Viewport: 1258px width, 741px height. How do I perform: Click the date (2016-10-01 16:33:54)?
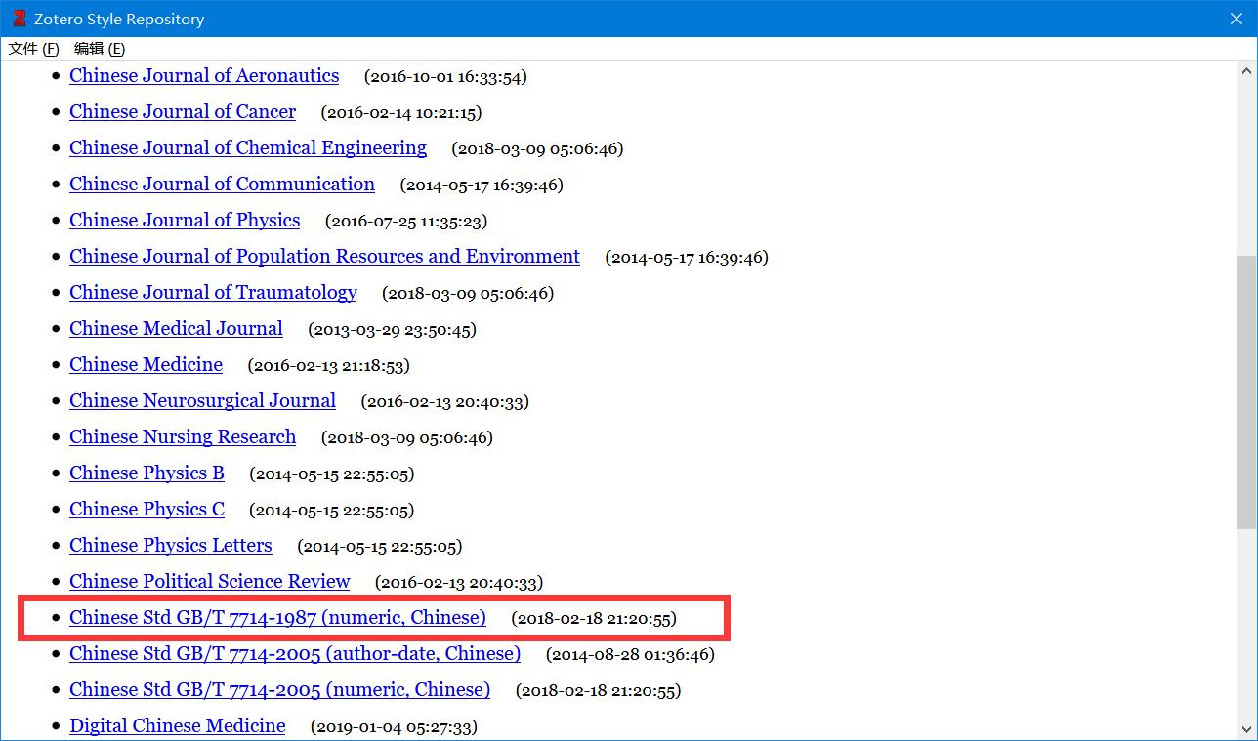pyautogui.click(x=445, y=77)
